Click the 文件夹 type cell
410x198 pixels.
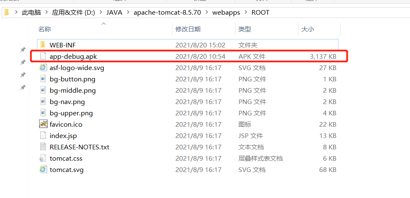[248, 45]
